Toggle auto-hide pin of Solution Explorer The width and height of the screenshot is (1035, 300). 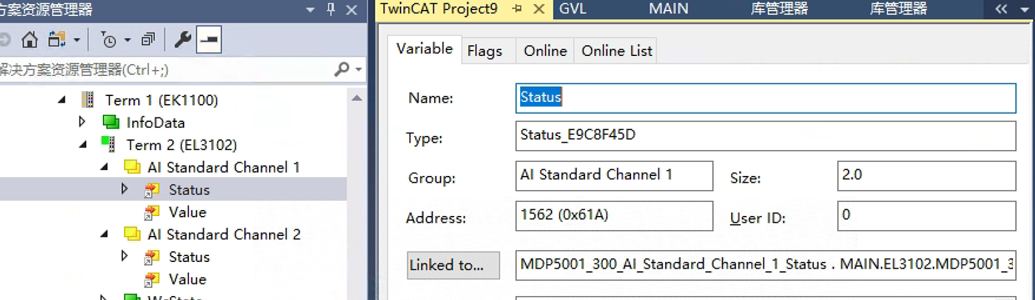(331, 9)
